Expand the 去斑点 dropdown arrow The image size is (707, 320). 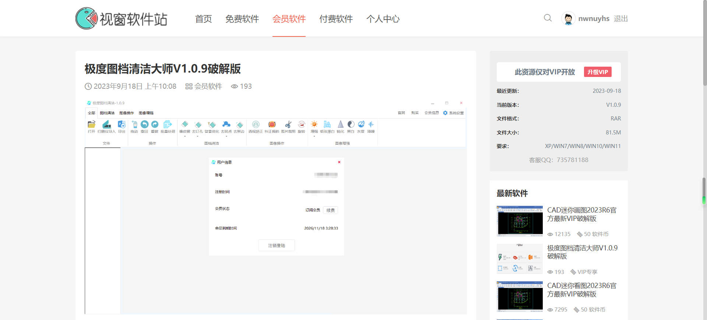226,136
